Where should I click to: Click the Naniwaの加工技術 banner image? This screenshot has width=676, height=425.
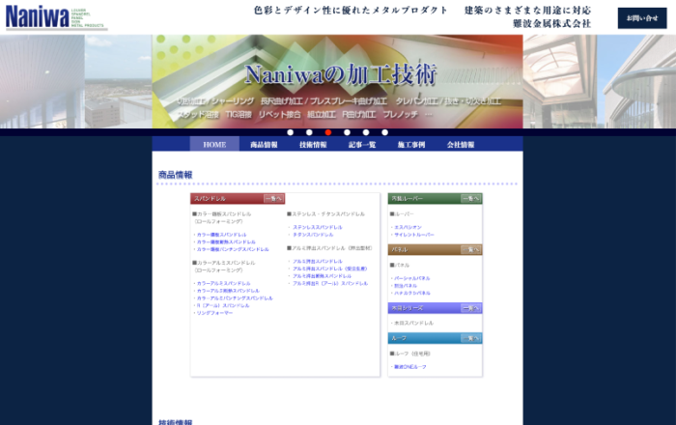coord(337,82)
